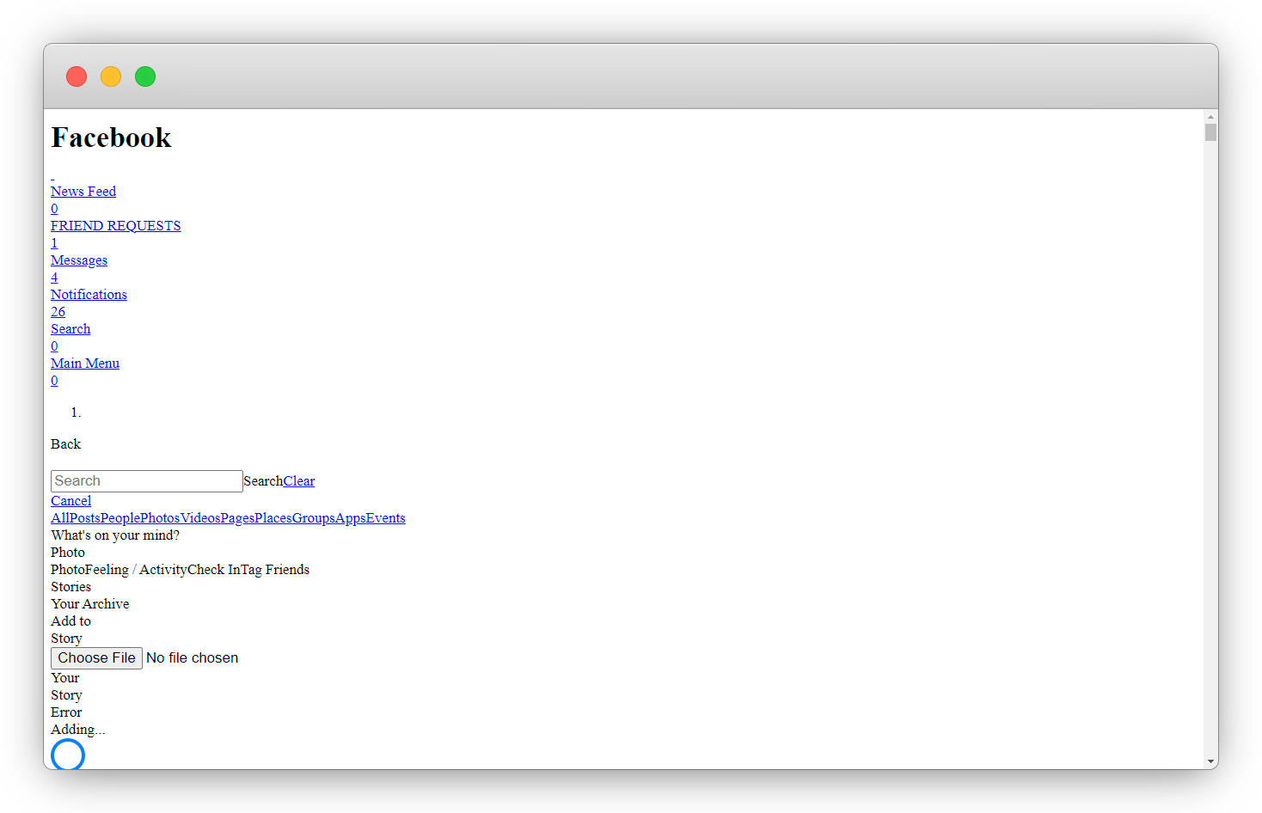
Task: Focus the Search text input field
Action: tap(147, 481)
